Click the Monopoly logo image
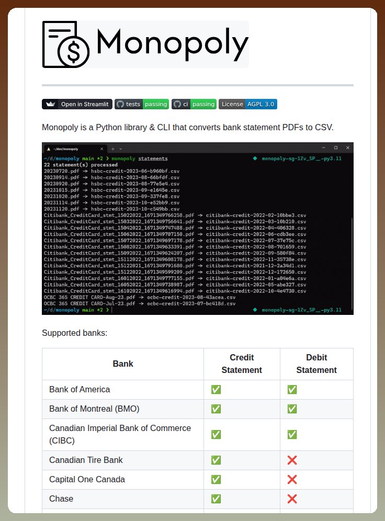 click(x=145, y=44)
